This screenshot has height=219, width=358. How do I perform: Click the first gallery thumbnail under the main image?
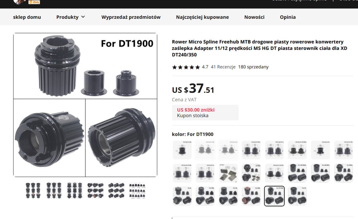[x=33, y=190]
